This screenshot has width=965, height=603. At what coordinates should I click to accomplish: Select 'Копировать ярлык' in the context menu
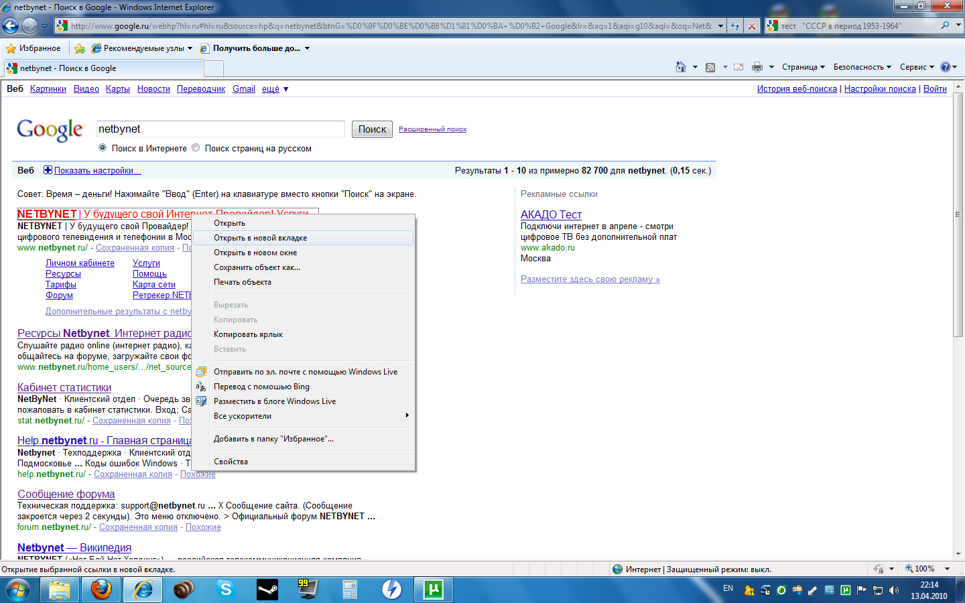click(303, 334)
